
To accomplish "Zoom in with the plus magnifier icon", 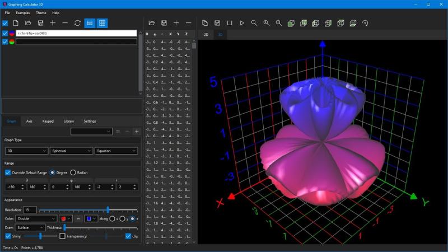I will pos(267,23).
